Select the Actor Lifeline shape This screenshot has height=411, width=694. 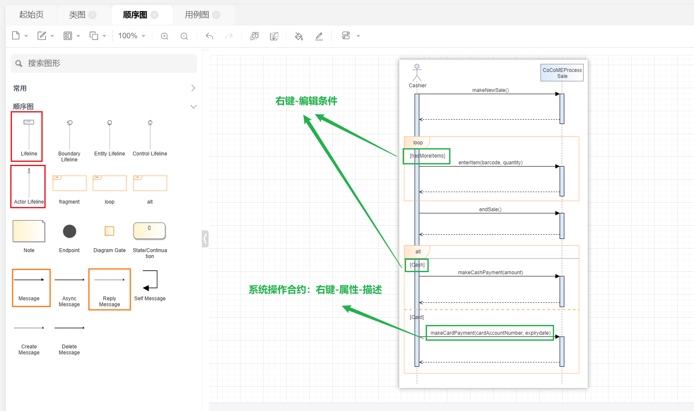click(29, 187)
